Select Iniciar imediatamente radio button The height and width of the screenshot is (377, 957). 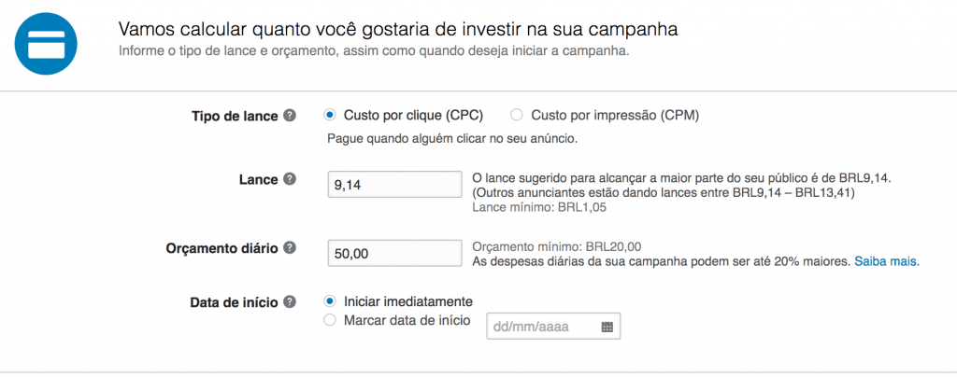click(329, 301)
